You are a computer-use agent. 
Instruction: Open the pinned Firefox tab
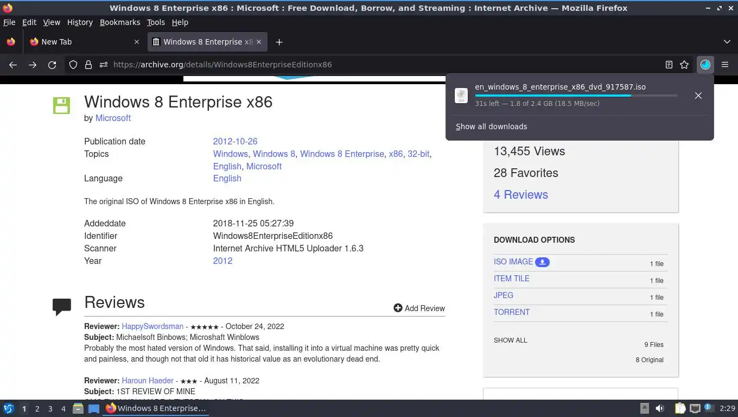11,42
